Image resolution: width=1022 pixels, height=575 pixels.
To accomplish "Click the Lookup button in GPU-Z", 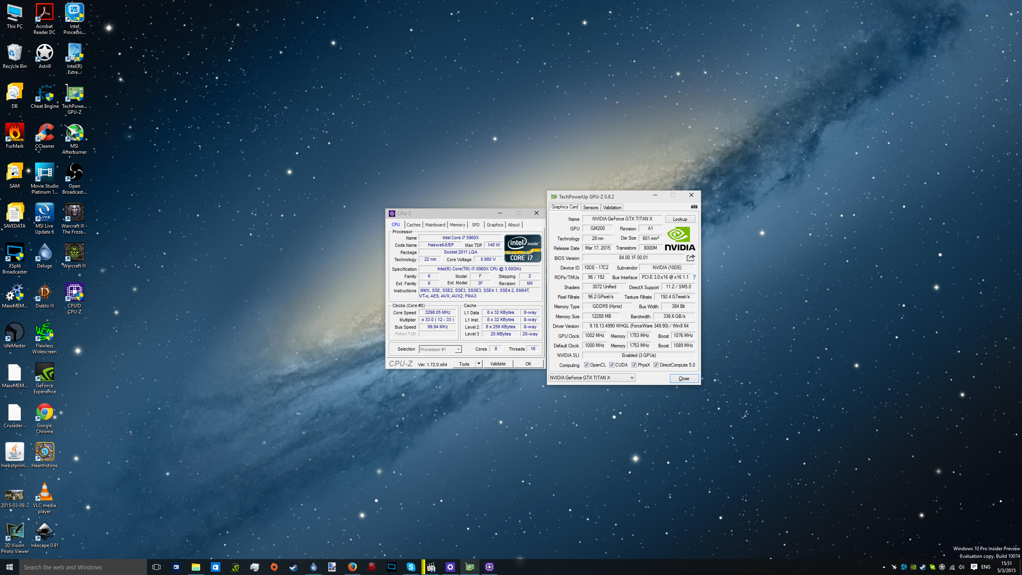I will click(680, 219).
